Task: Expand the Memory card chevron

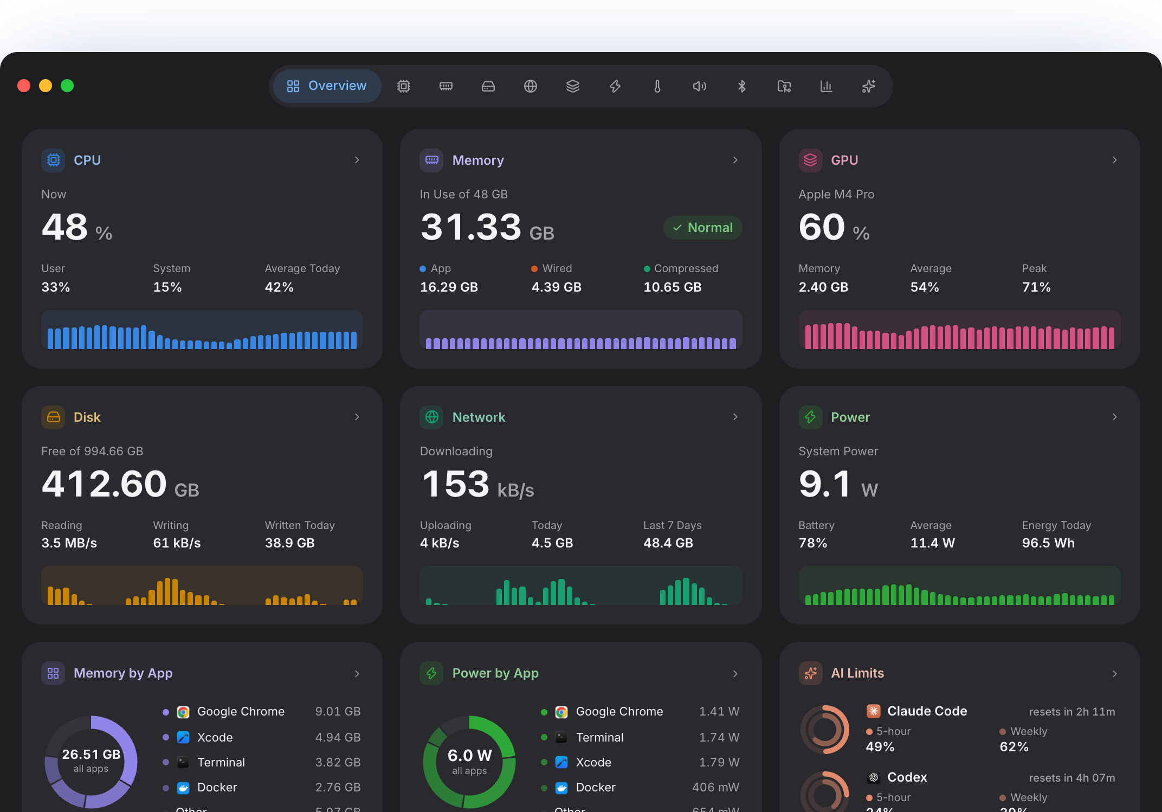Action: (735, 160)
